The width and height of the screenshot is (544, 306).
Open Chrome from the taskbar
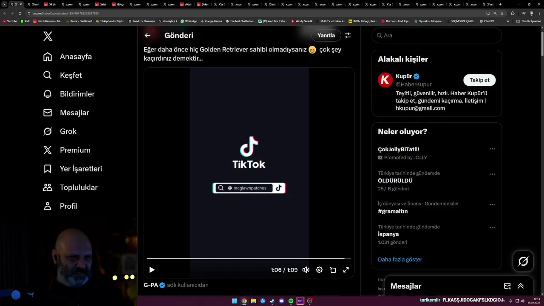[244, 301]
